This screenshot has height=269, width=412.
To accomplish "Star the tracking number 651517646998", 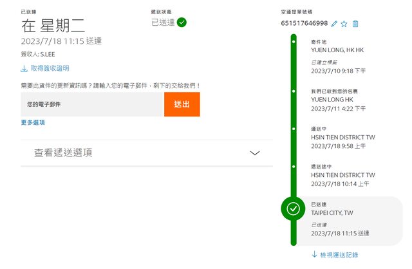I will (344, 24).
